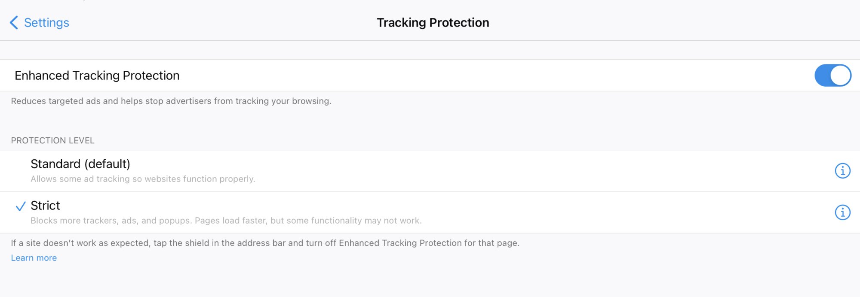860x297 pixels.
Task: Turn off Enhanced Tracking Protection switch
Action: pyautogui.click(x=832, y=76)
